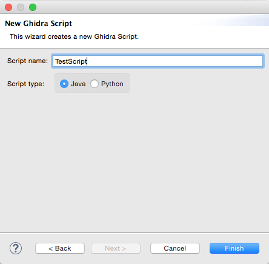Choose the Python script type radio button
Image resolution: width=269 pixels, height=264 pixels.
tap(95, 84)
